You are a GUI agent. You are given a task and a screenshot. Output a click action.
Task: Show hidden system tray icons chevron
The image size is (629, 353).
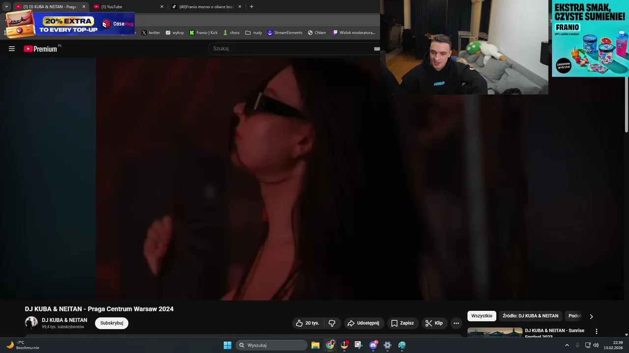coord(567,345)
